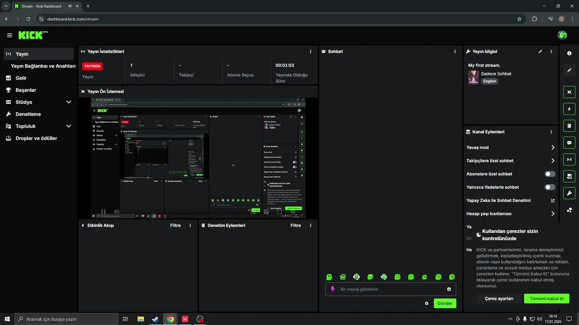
Task: Click the English language tag
Action: coord(489,81)
